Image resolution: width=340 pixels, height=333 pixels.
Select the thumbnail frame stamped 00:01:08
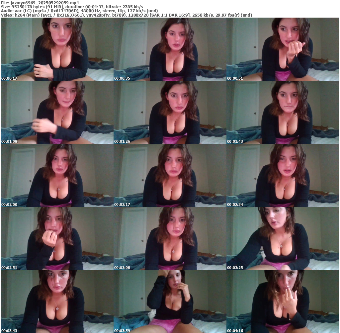pos(57,112)
